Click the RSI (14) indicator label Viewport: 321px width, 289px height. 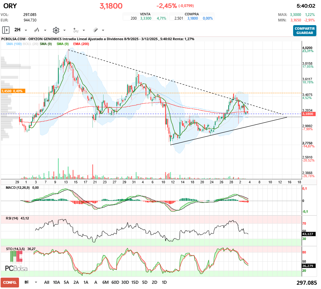tap(11, 219)
